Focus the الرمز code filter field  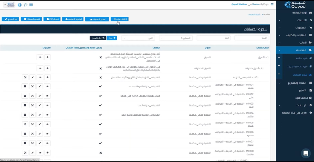tap(214, 38)
